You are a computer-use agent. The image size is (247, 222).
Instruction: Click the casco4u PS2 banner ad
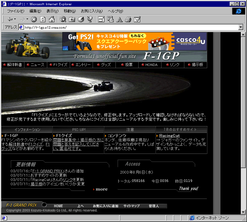[x=135, y=41]
